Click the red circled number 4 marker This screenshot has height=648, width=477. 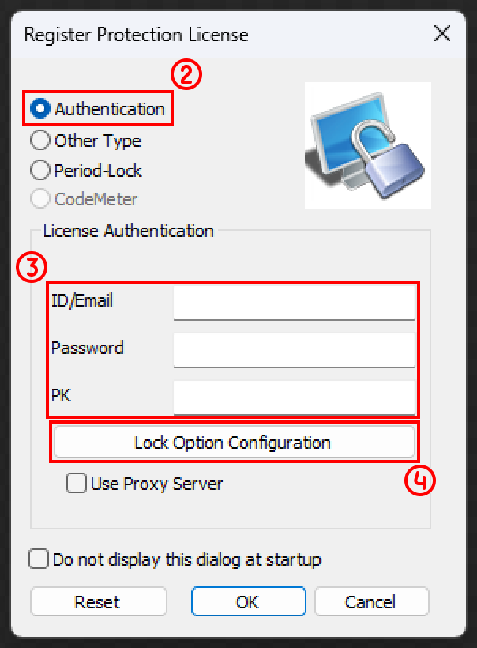tap(420, 480)
